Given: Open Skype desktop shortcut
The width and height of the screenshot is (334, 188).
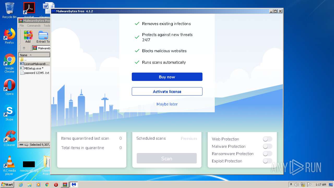Looking at the screenshot, I should tap(9, 113).
